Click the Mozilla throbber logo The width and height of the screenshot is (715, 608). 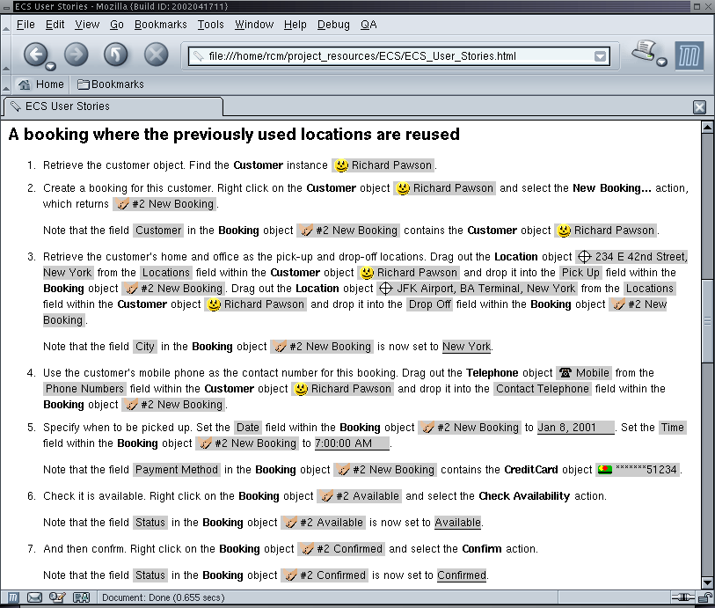[689, 55]
